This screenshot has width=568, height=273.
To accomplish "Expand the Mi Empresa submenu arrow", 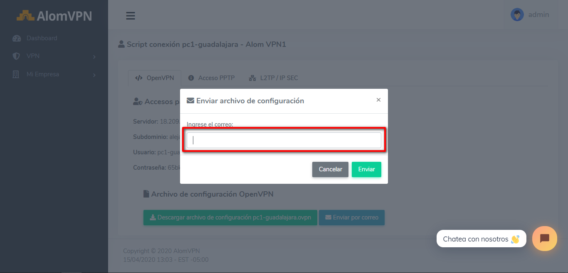I will [94, 75].
